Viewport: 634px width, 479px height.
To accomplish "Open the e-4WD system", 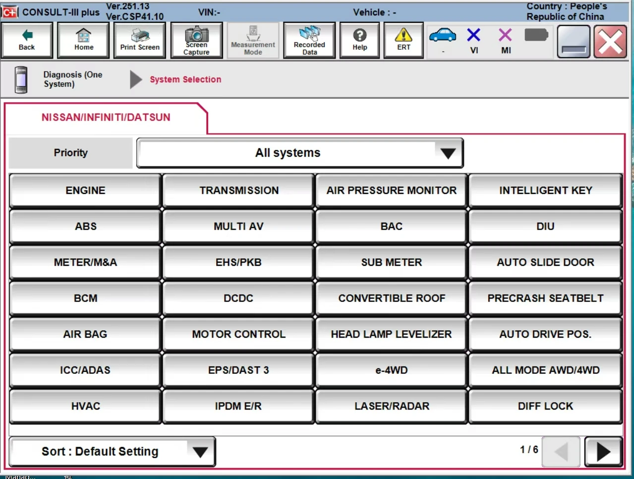I will point(392,370).
